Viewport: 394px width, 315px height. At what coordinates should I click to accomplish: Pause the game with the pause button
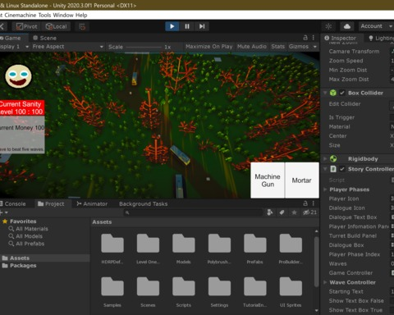tap(187, 26)
